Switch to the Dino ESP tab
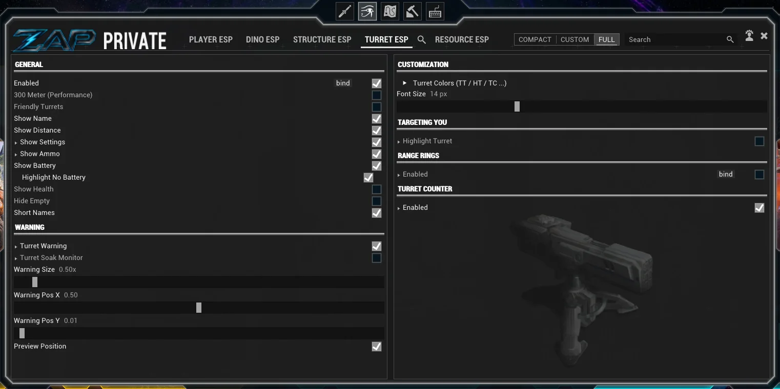This screenshot has height=389, width=780. point(263,39)
